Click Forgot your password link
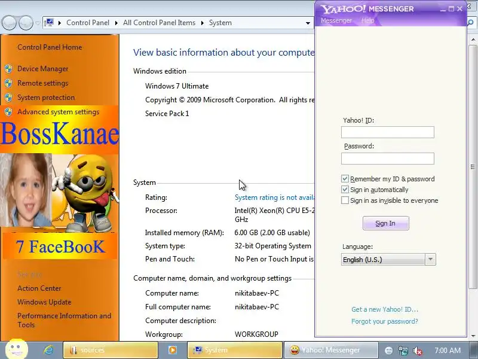 tap(384, 321)
